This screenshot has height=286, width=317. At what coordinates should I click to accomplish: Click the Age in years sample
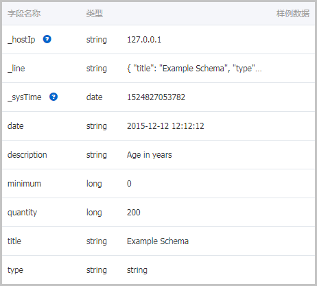point(150,155)
